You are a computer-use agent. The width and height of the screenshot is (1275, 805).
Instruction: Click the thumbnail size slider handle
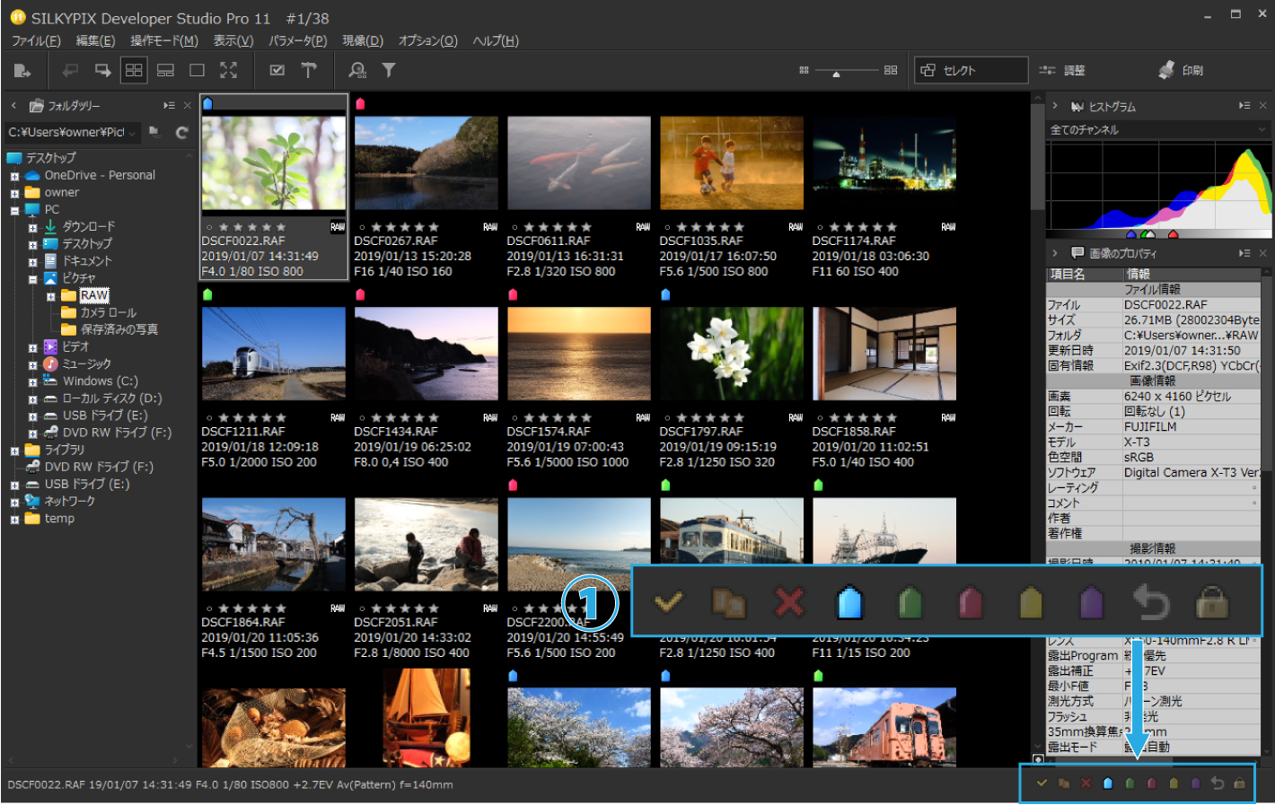click(836, 74)
